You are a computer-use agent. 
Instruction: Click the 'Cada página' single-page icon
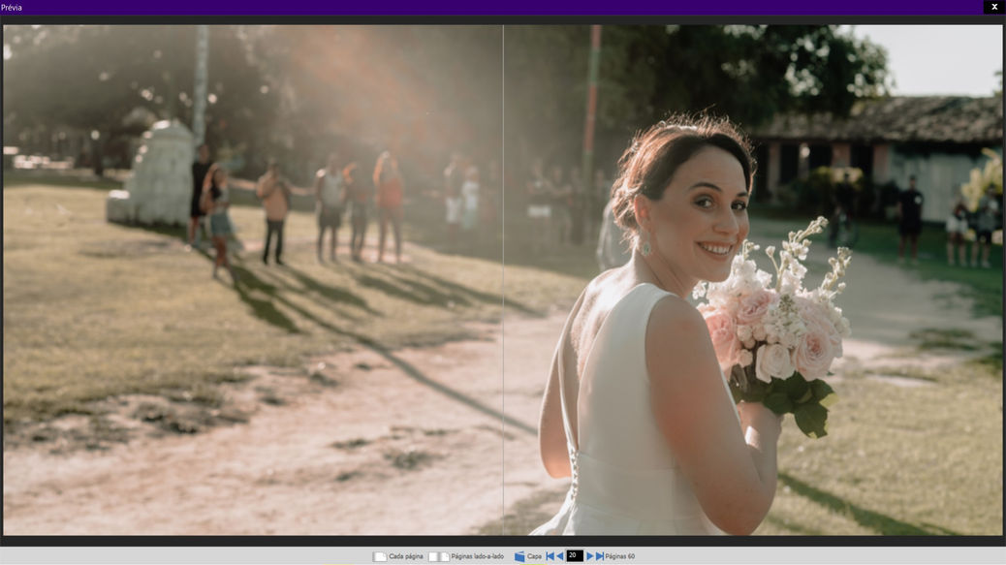(380, 556)
